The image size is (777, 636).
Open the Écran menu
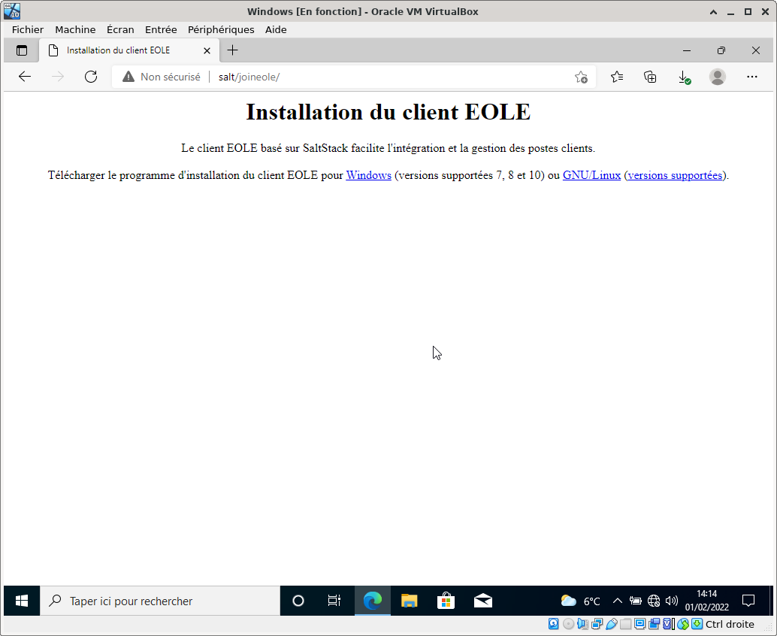(x=120, y=30)
